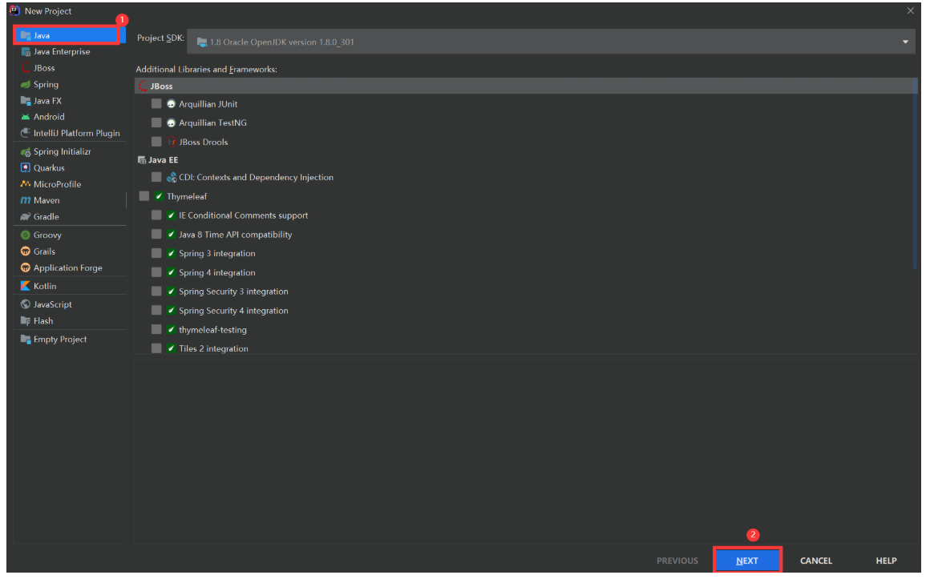
Task: Enable the Arquillian TestNG checkbox
Action: [x=156, y=123]
